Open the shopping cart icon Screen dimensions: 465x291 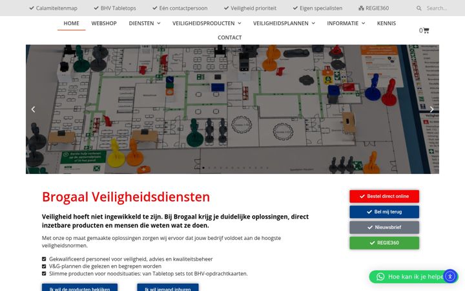[x=426, y=30]
